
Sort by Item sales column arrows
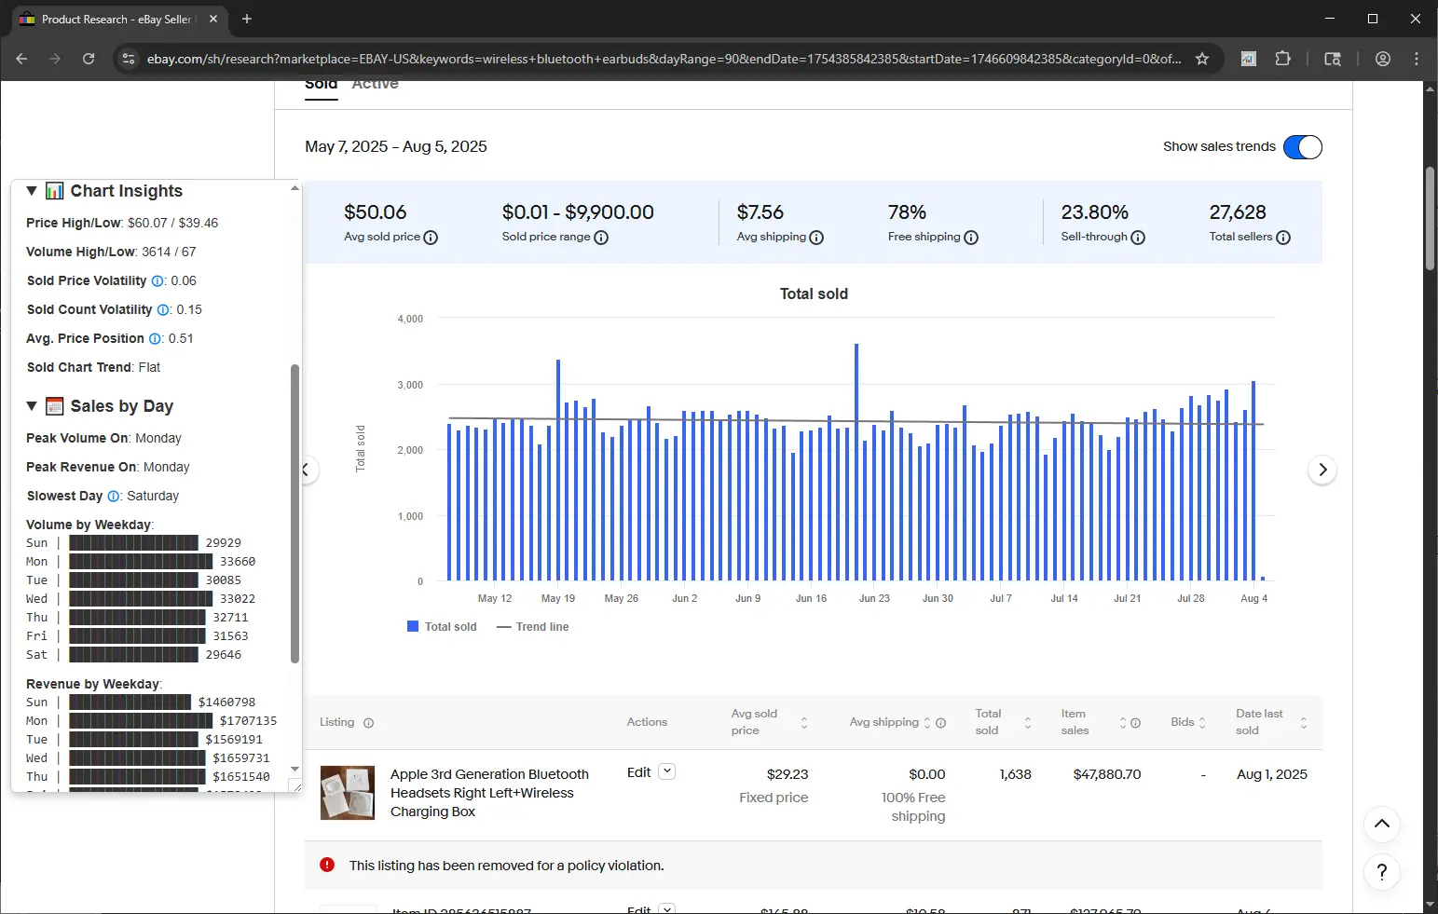(1123, 723)
